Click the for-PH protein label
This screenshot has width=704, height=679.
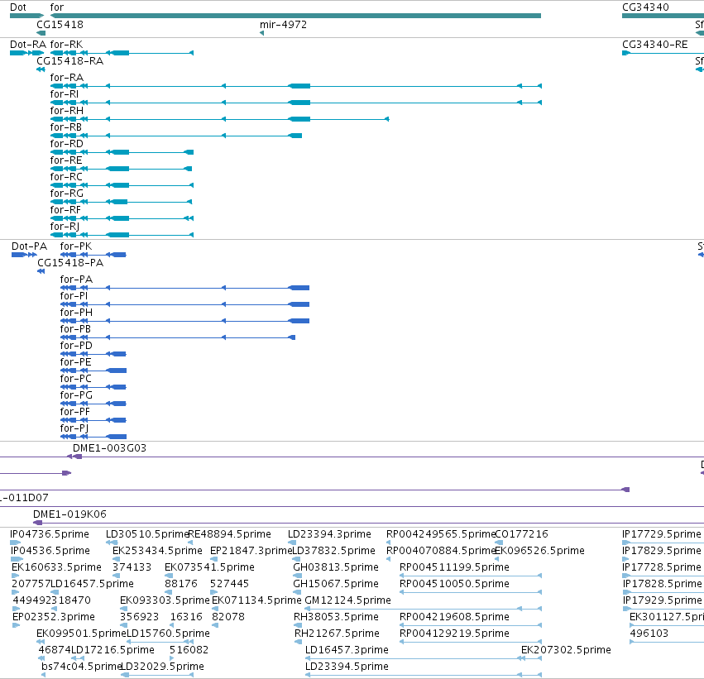pos(76,313)
